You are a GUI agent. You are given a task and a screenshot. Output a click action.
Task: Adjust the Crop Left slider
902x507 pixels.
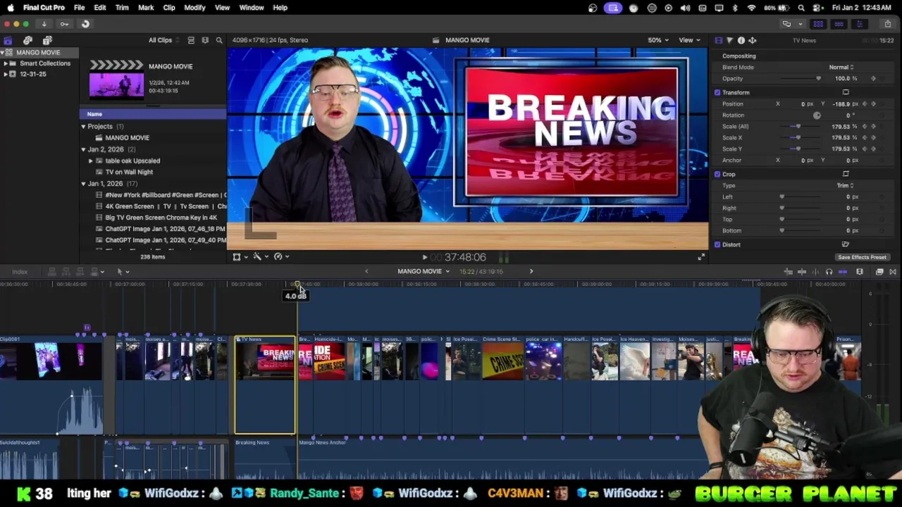781,196
